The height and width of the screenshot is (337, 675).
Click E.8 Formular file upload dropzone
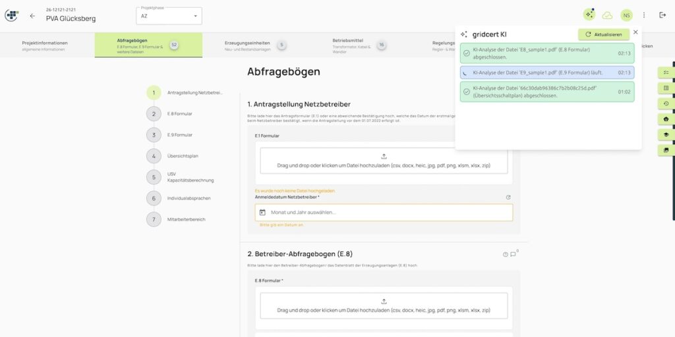tap(384, 305)
